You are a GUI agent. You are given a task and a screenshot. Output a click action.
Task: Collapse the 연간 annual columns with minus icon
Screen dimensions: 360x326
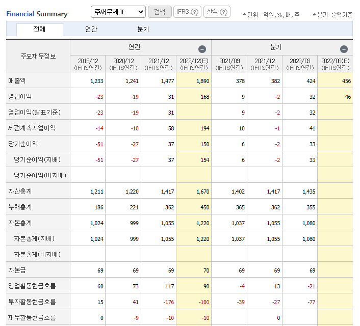[x=202, y=49]
